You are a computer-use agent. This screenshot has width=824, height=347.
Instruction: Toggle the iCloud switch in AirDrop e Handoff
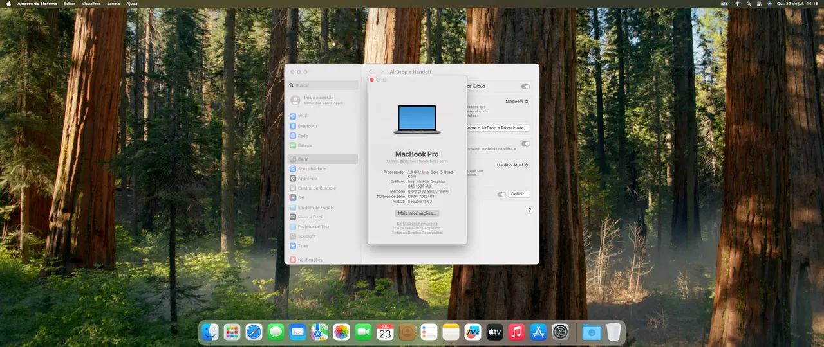(526, 86)
